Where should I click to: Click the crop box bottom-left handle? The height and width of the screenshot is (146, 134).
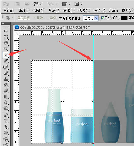[x=32, y=143]
